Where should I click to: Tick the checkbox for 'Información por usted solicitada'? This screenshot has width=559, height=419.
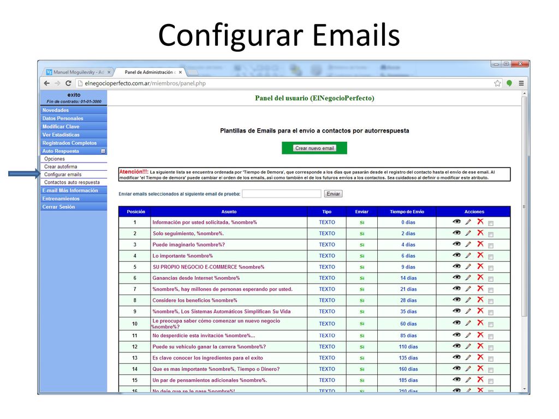(491, 223)
